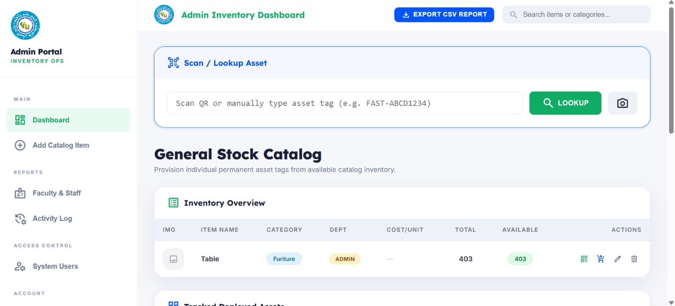Click the QR scan icon beside Scan / Lookup Asset
The height and width of the screenshot is (306, 675).
click(173, 63)
